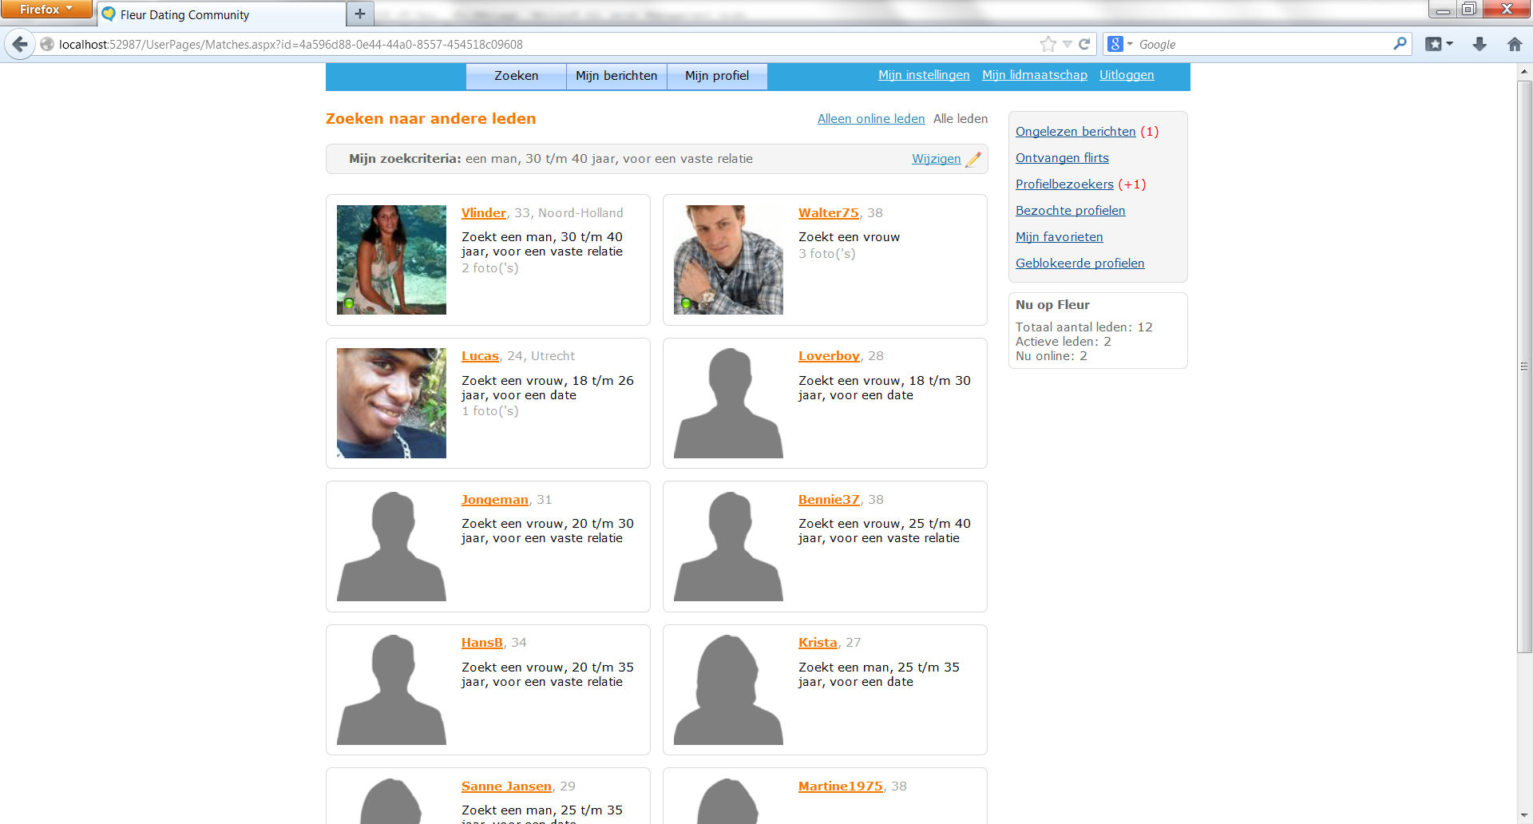Select the Alle leden filter text

click(x=961, y=119)
